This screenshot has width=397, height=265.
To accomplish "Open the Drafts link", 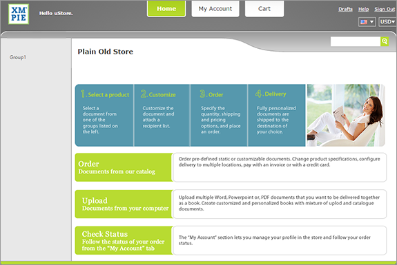I will coord(345,9).
